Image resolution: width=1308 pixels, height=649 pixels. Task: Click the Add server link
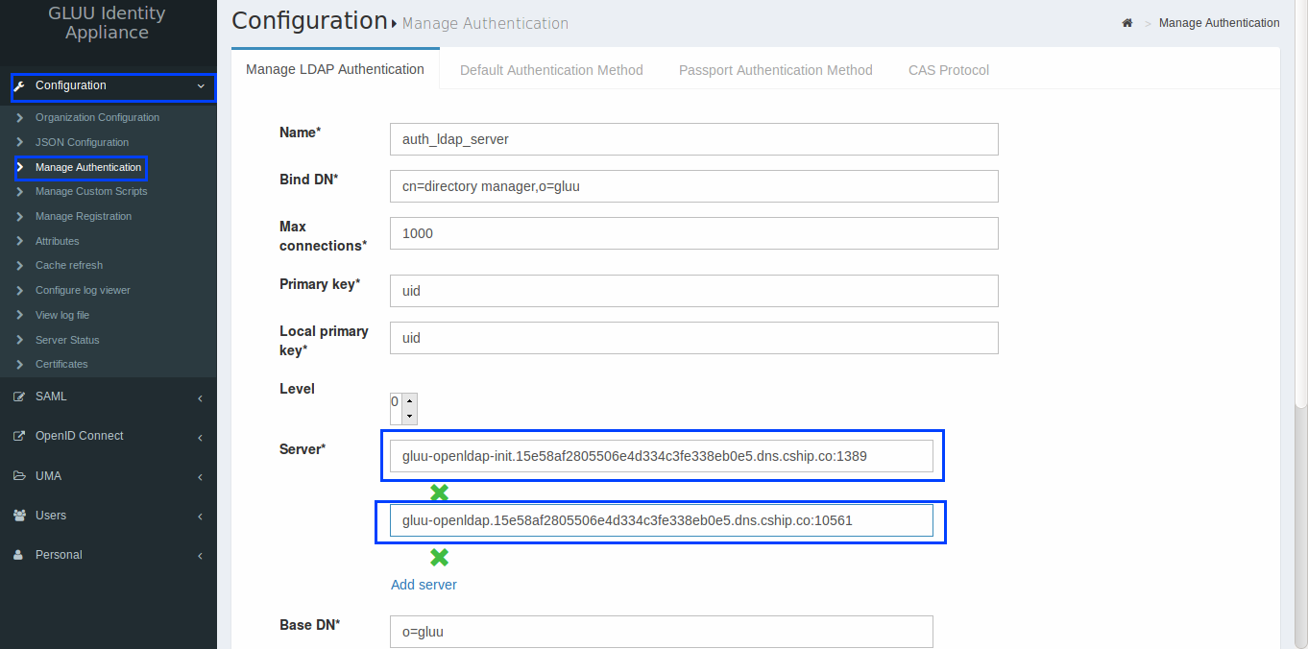tap(424, 584)
